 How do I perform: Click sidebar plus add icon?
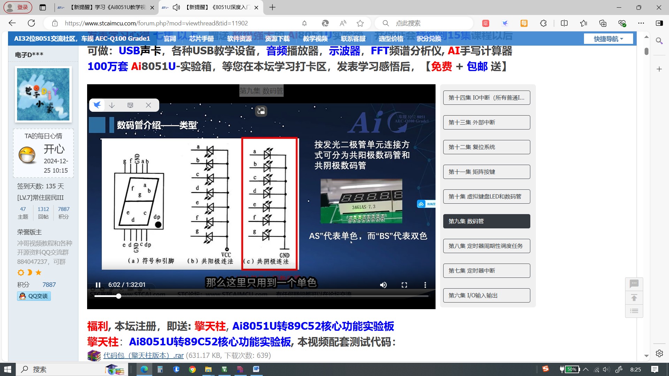pyautogui.click(x=659, y=69)
